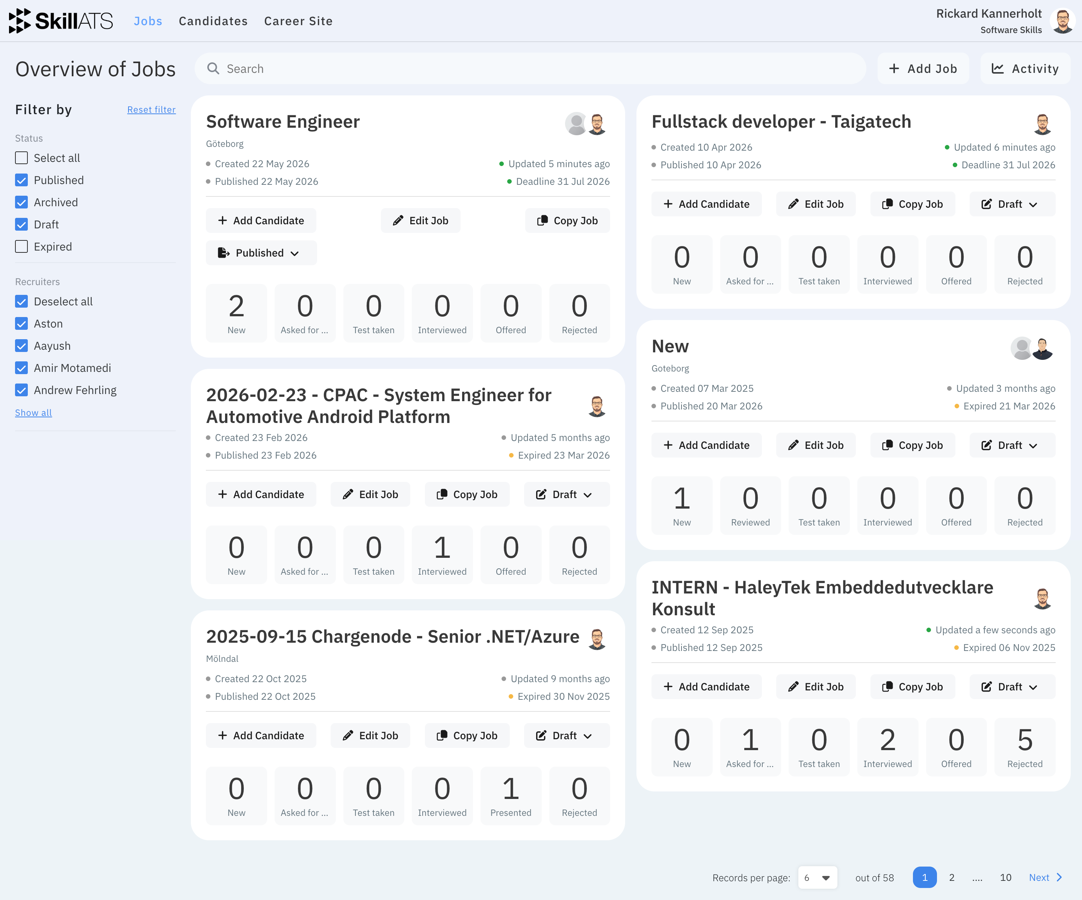Viewport: 1082px width, 900px height.
Task: Toggle the Deselect all recruiters checkbox
Action: coord(21,301)
